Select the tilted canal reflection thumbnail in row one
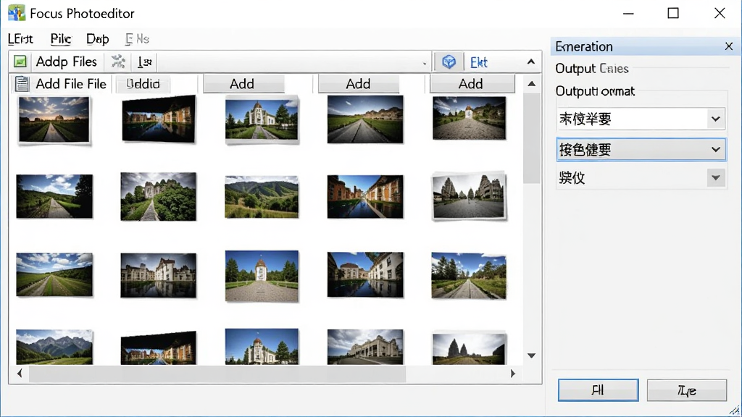Viewport: 742px width, 417px height. click(159, 119)
